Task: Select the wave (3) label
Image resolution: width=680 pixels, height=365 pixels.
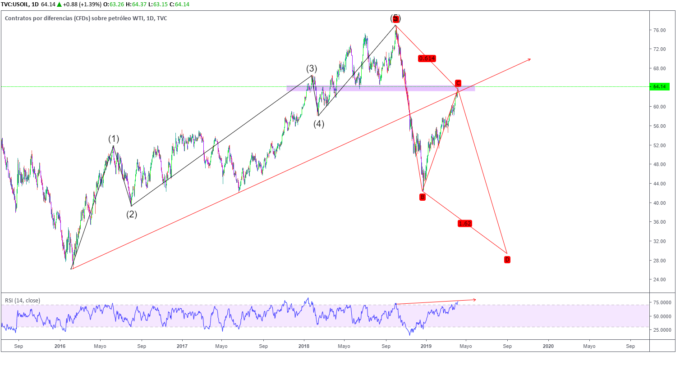Action: pos(312,69)
